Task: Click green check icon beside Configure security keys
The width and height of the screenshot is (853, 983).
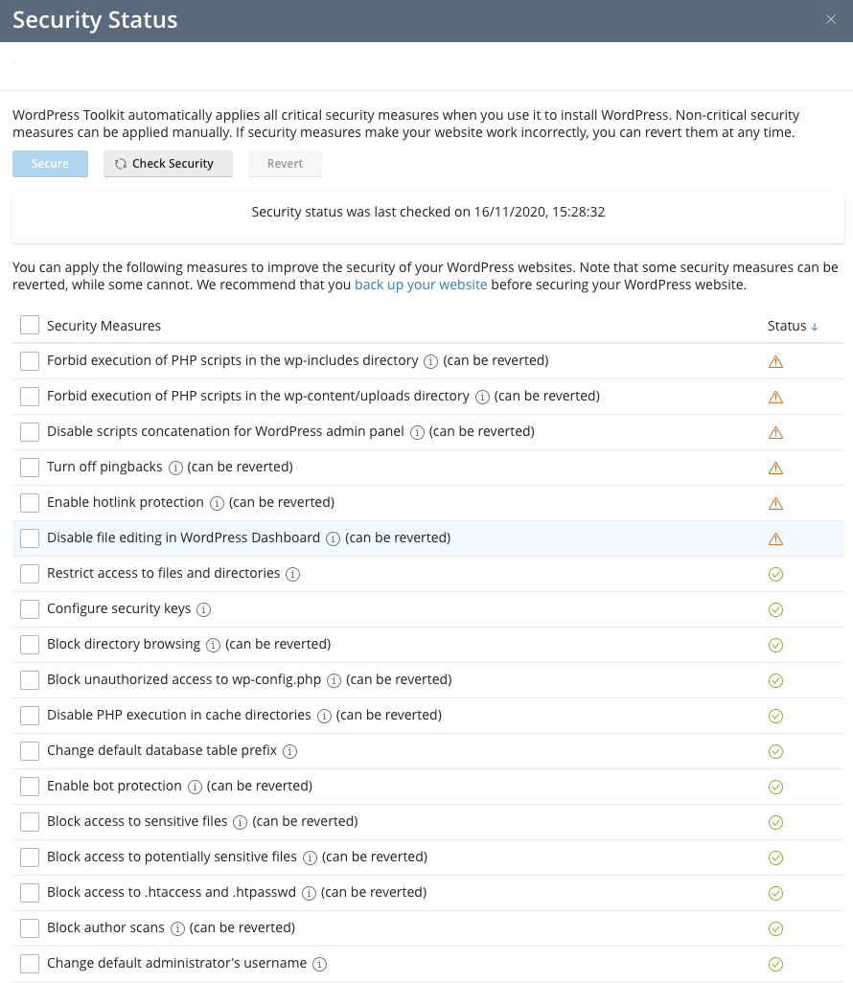Action: coord(775,609)
